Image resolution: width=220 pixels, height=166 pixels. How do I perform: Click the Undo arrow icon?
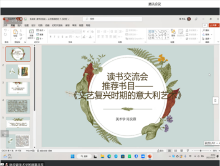pos(5,30)
